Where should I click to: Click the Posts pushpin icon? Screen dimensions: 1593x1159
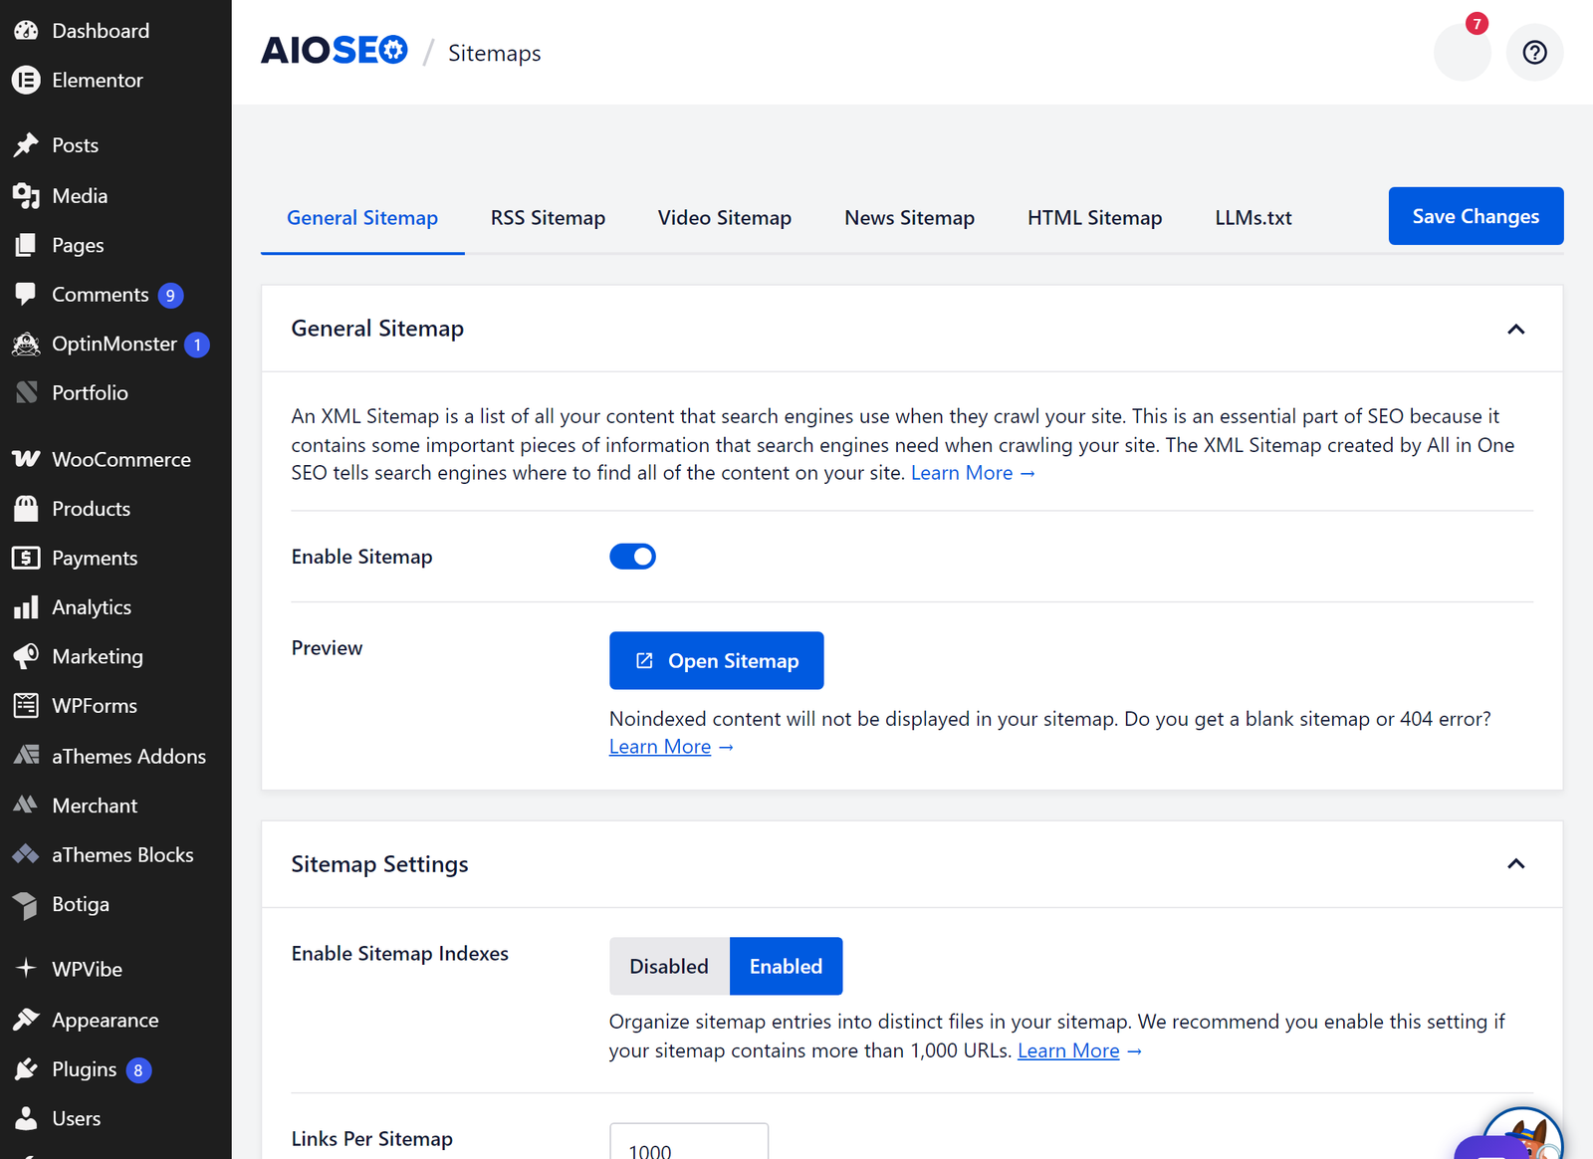pyautogui.click(x=26, y=145)
